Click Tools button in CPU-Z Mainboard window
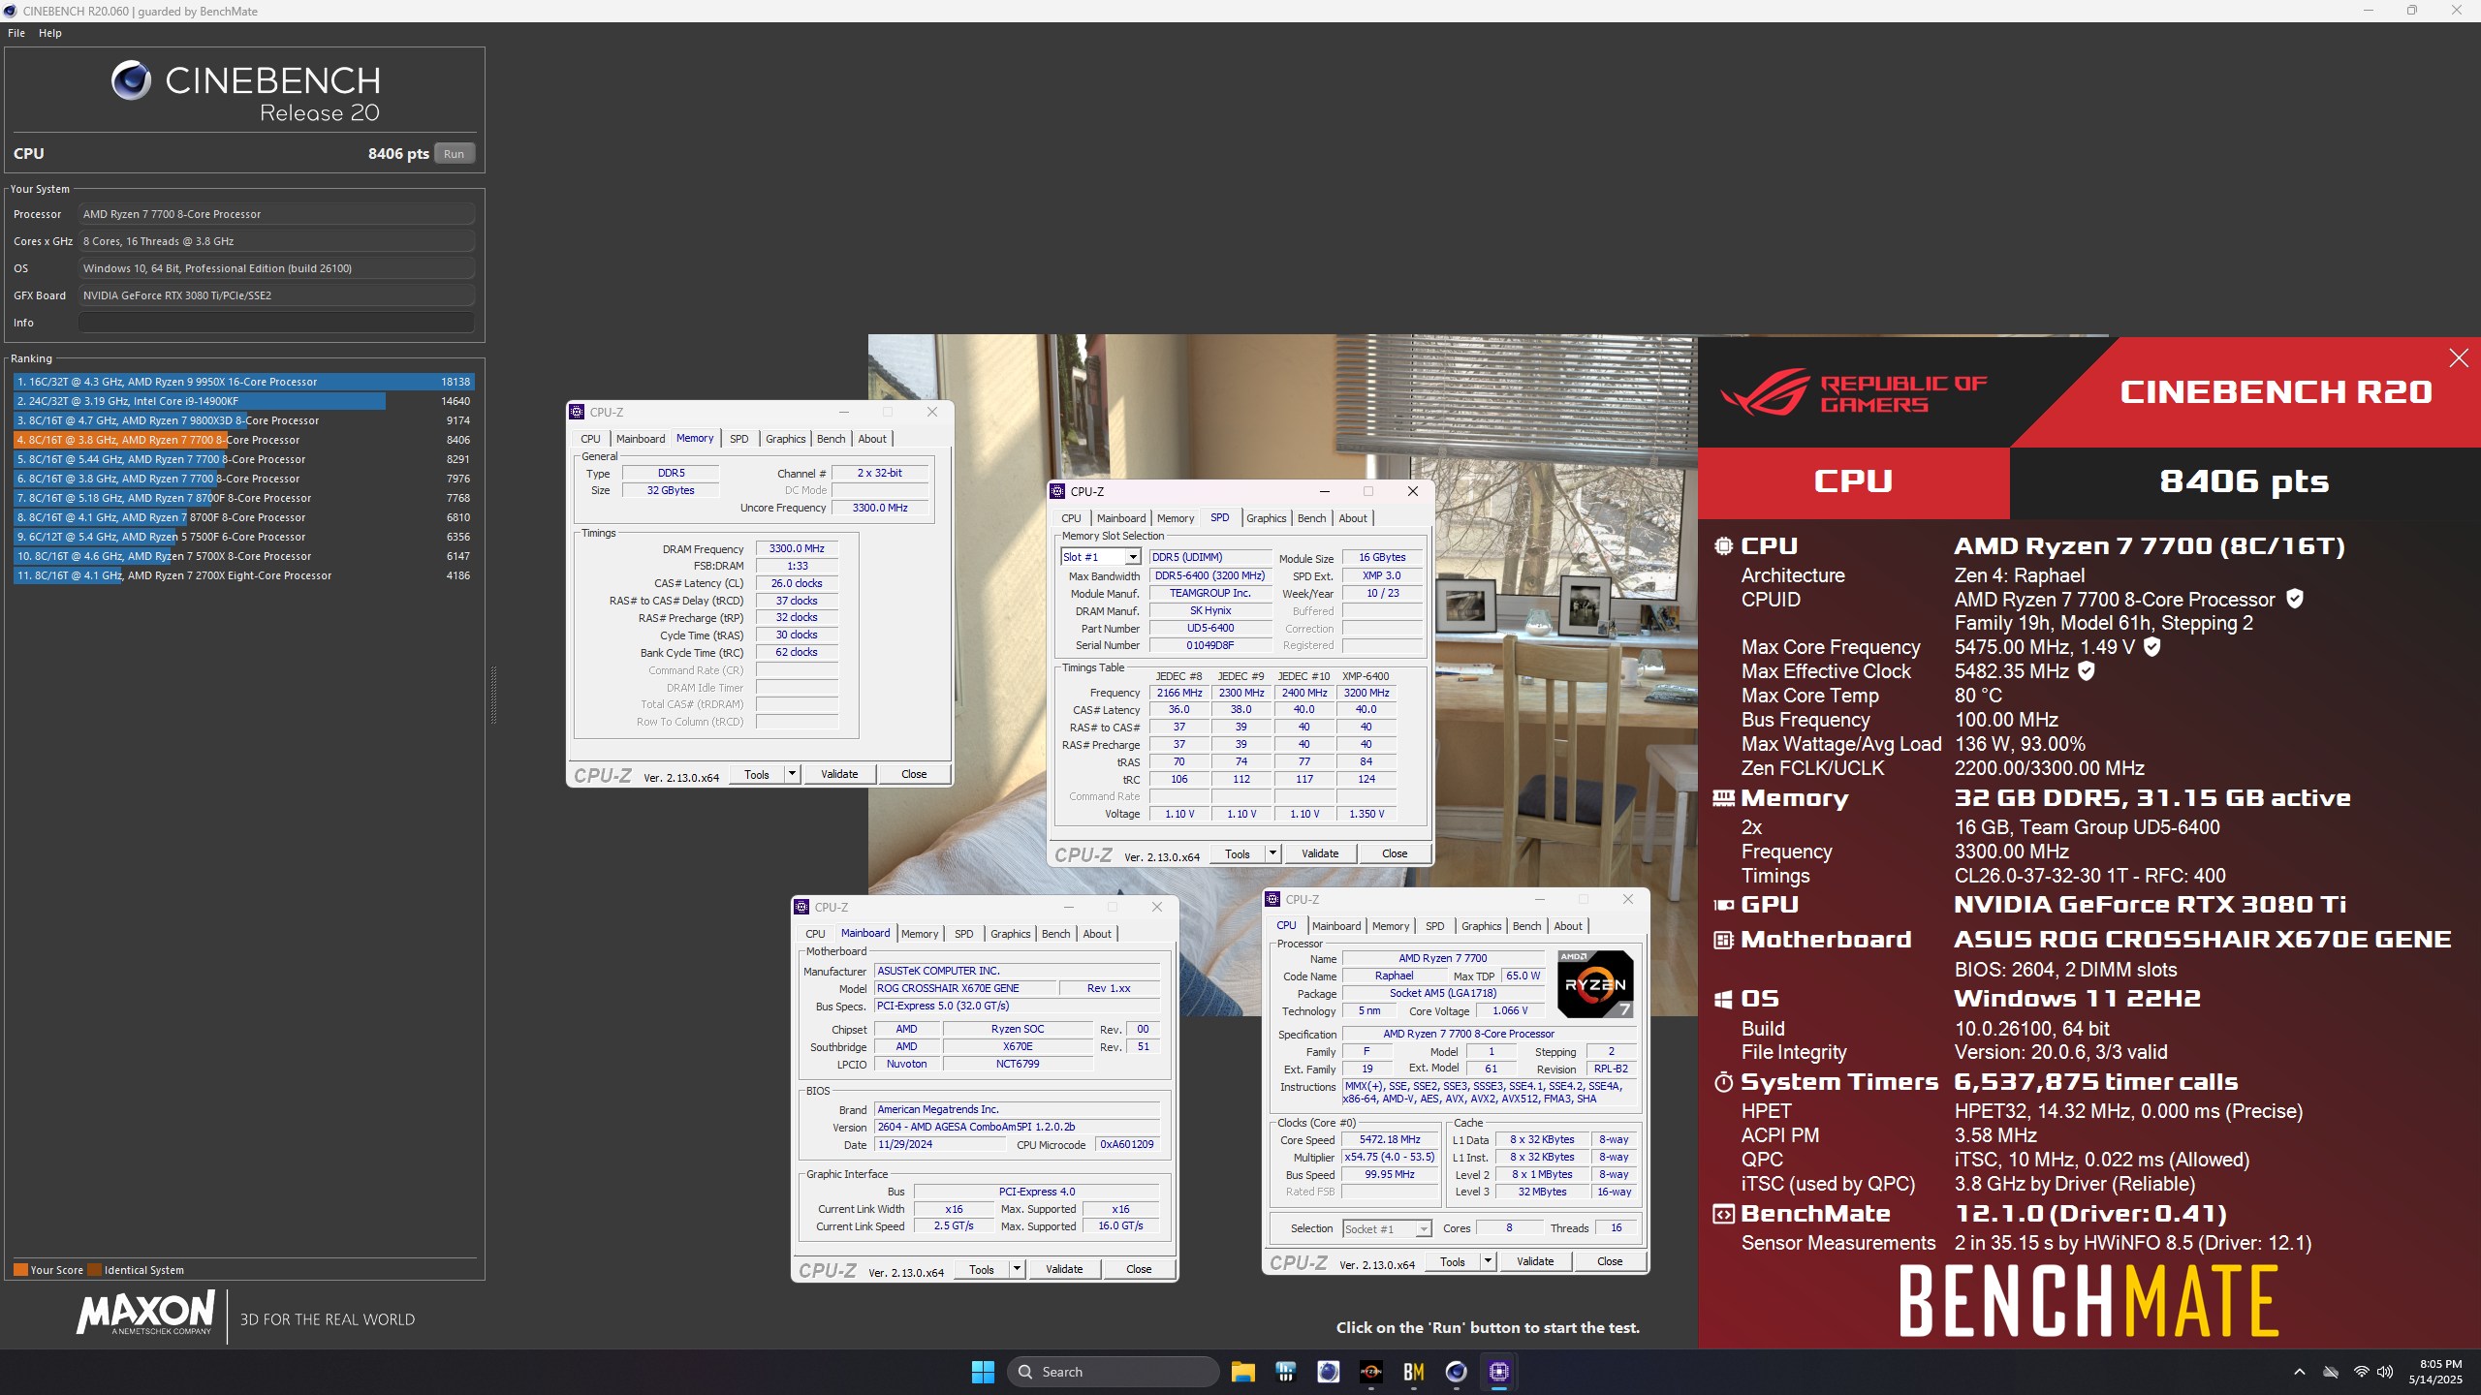Viewport: 2481px width, 1395px height. pos(982,1269)
